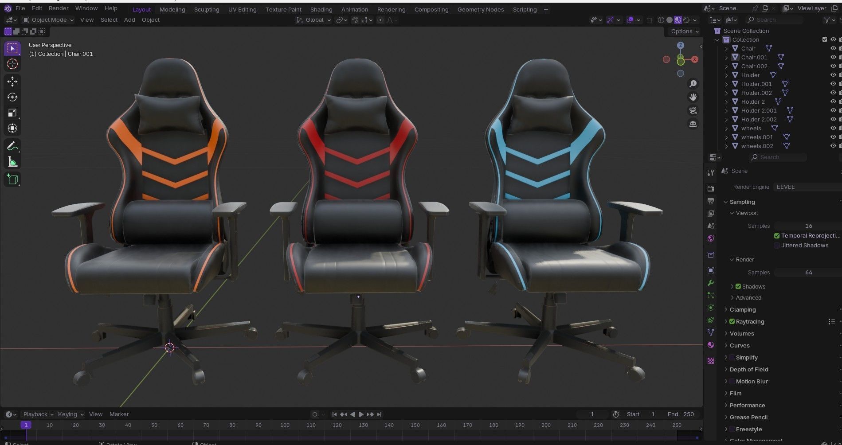Click the blue Z axis gizmo
This screenshot has height=445, width=842.
tap(681, 46)
